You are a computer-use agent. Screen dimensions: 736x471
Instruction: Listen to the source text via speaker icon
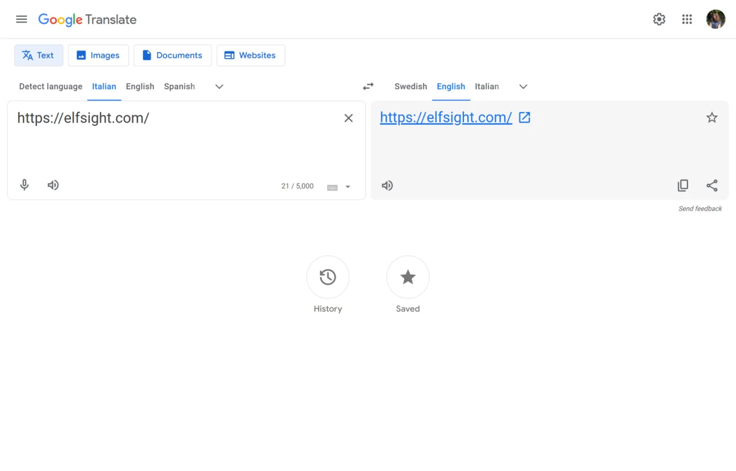(53, 185)
